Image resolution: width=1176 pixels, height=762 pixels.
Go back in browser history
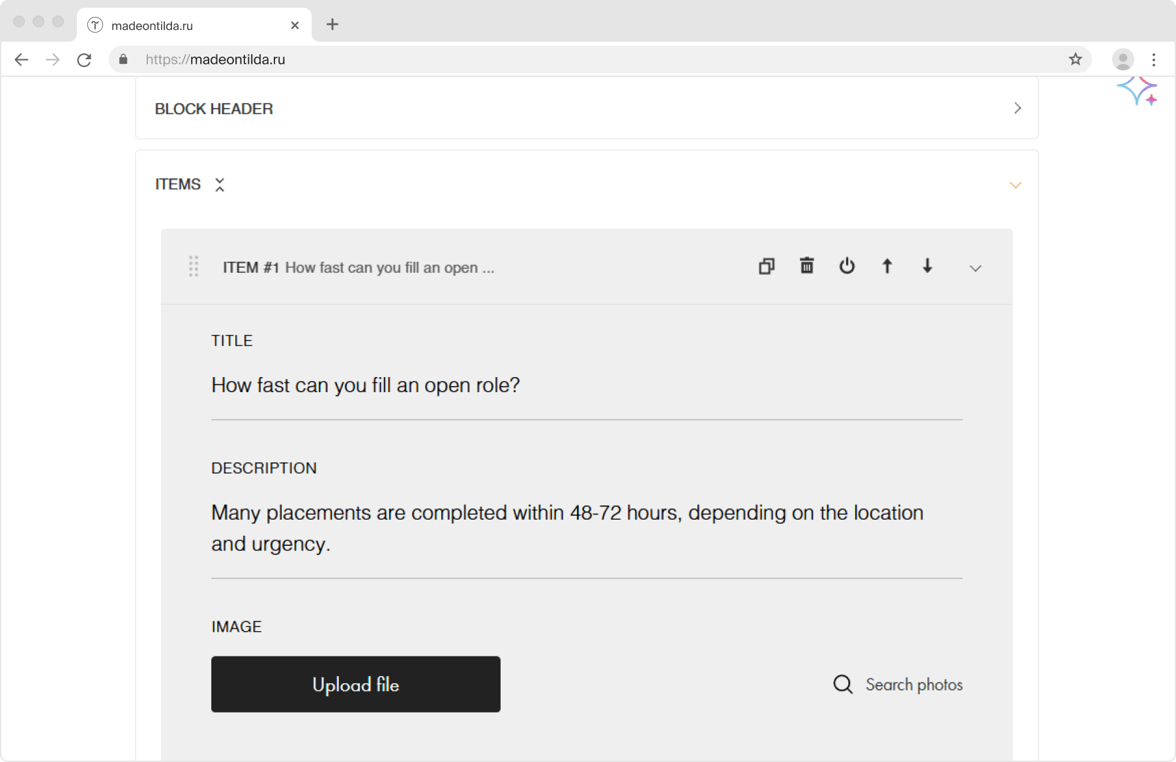click(22, 60)
